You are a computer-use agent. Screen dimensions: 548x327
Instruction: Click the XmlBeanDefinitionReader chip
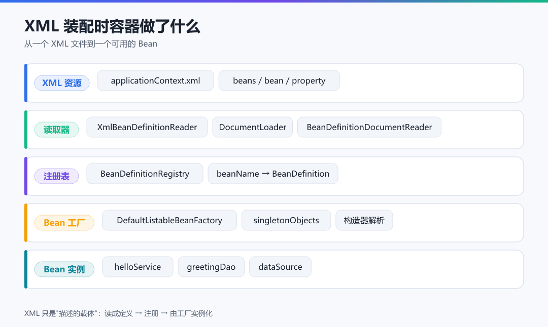point(147,127)
